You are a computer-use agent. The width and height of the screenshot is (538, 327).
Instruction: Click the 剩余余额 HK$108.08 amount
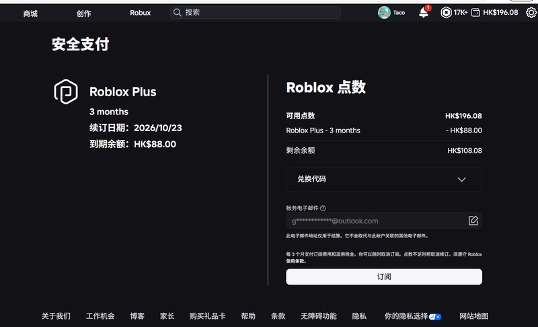click(465, 151)
